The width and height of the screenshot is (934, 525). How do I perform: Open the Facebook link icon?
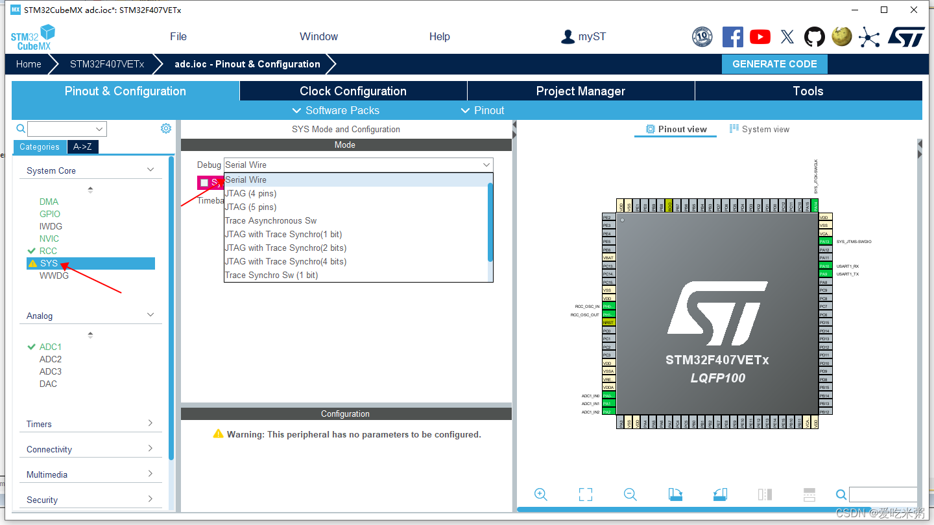[x=733, y=37]
